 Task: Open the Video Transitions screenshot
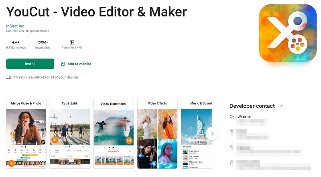pos(114,133)
